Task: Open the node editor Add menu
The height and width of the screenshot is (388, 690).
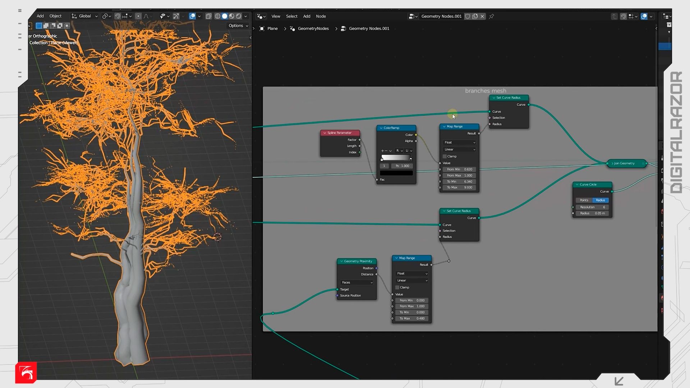Action: point(307,16)
